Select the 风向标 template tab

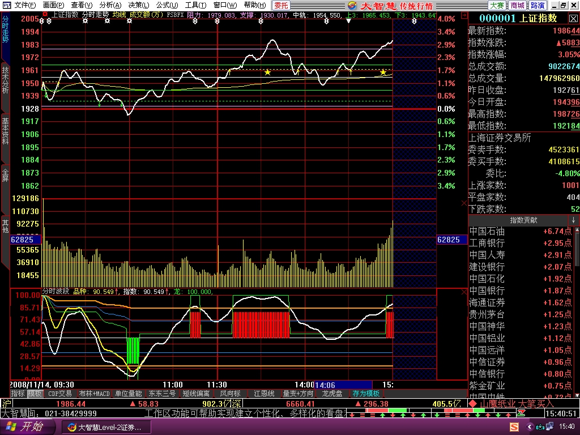230,394
